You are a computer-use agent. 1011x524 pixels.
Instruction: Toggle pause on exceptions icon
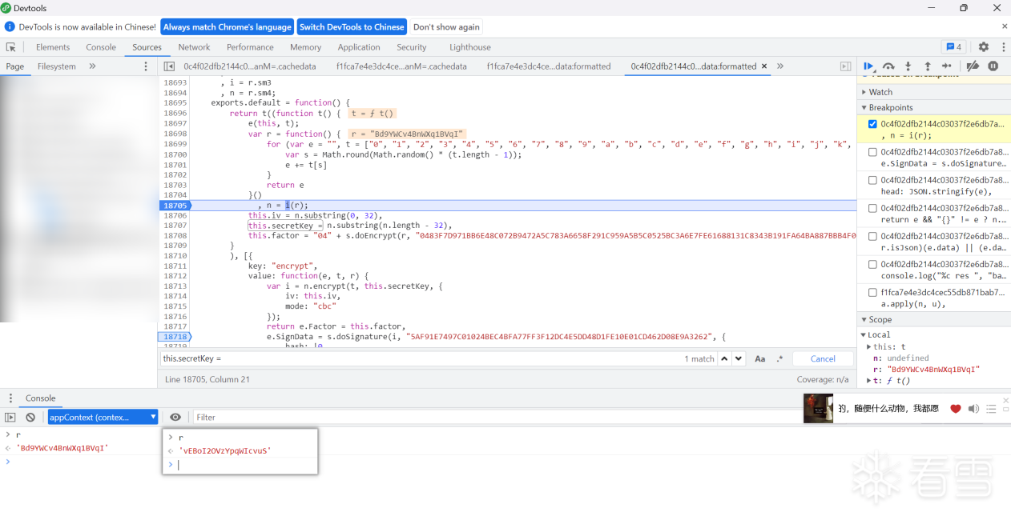click(x=993, y=66)
